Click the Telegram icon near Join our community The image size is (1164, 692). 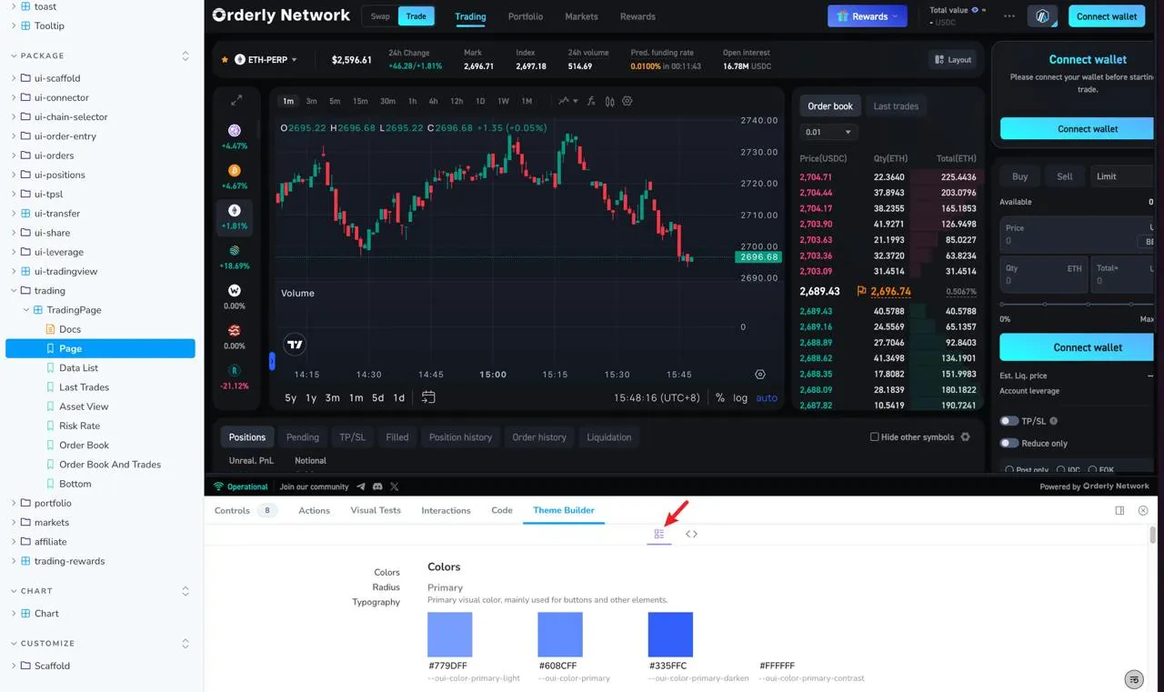tap(363, 486)
